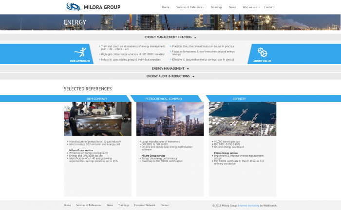
Task: Click the Selected References heading
Action: [88, 89]
